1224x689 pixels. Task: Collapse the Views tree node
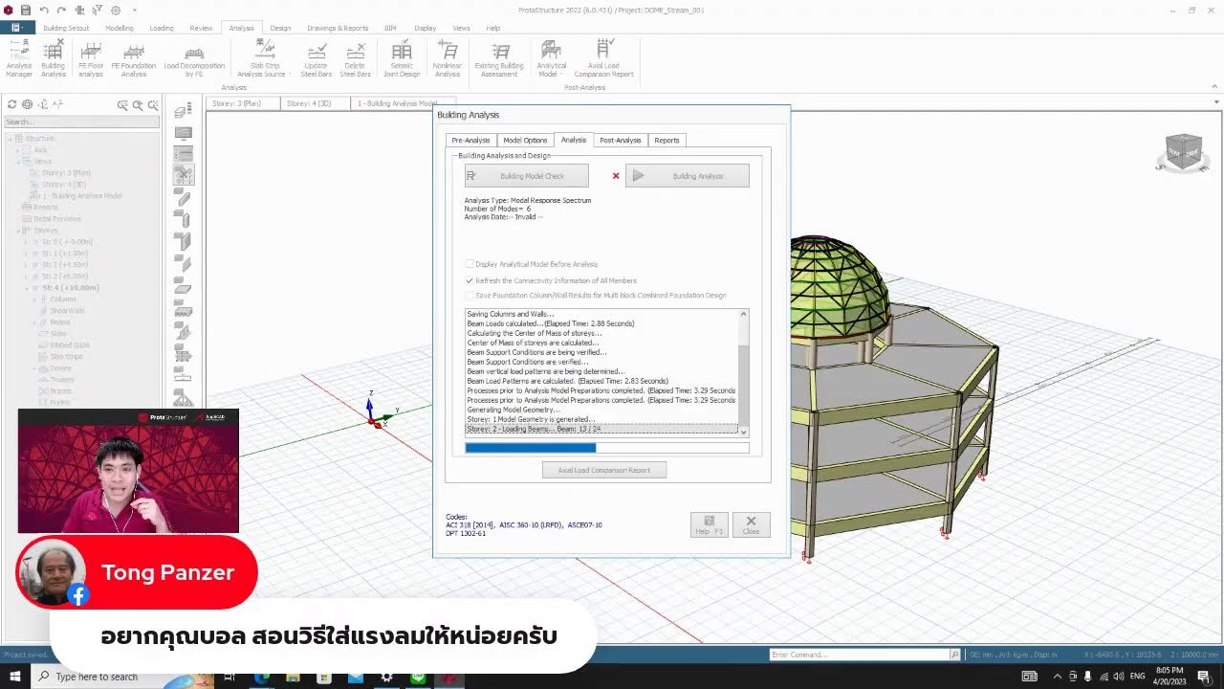tap(17, 162)
